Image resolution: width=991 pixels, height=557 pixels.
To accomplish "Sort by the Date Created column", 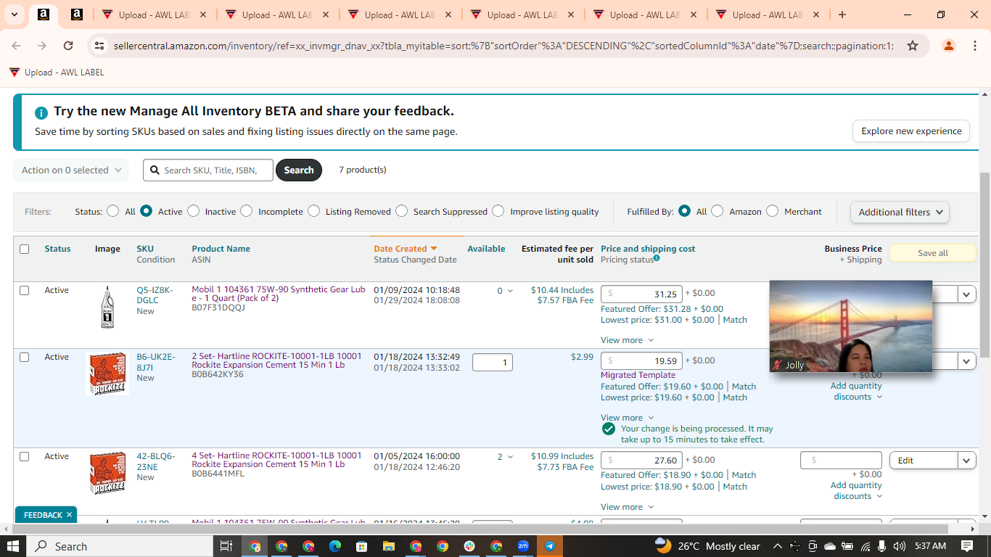I will pos(406,249).
